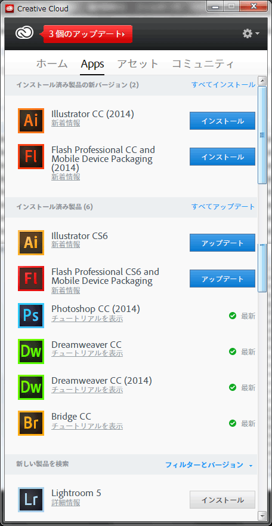Click the 新しい製品を検索 section header

pyautogui.click(x=42, y=464)
